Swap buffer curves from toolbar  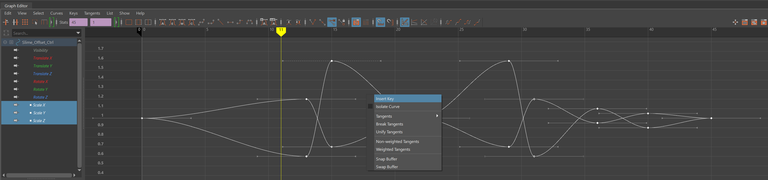(298, 22)
